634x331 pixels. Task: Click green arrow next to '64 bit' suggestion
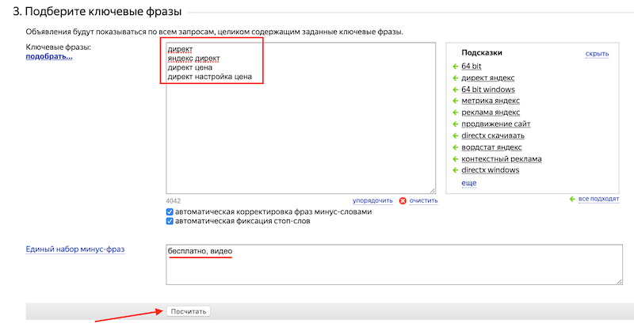(x=455, y=67)
